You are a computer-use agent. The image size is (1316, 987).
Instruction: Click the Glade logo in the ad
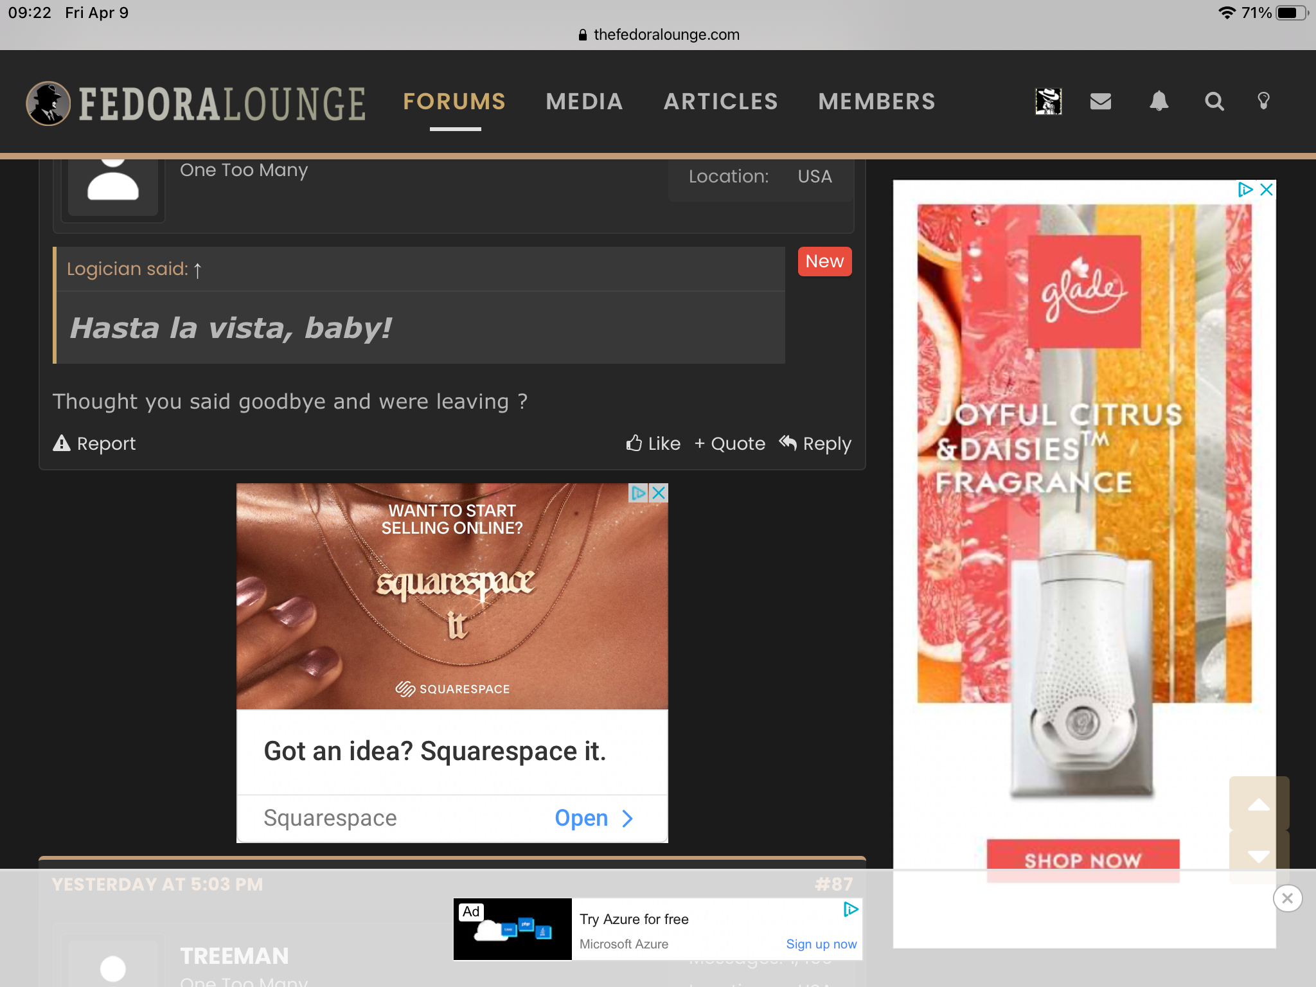pos(1085,291)
